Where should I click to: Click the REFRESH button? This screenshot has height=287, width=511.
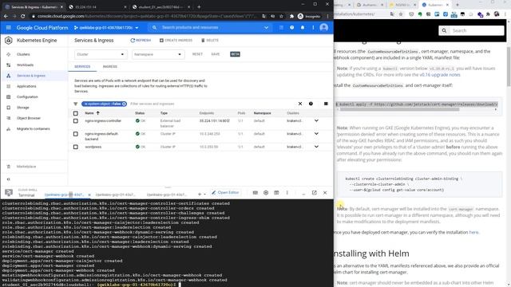click(x=141, y=41)
